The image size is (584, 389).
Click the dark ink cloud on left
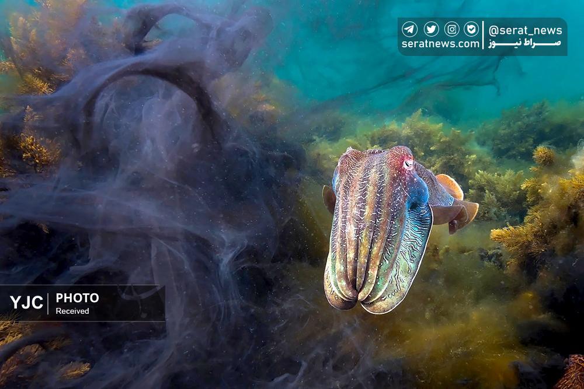tap(146, 175)
